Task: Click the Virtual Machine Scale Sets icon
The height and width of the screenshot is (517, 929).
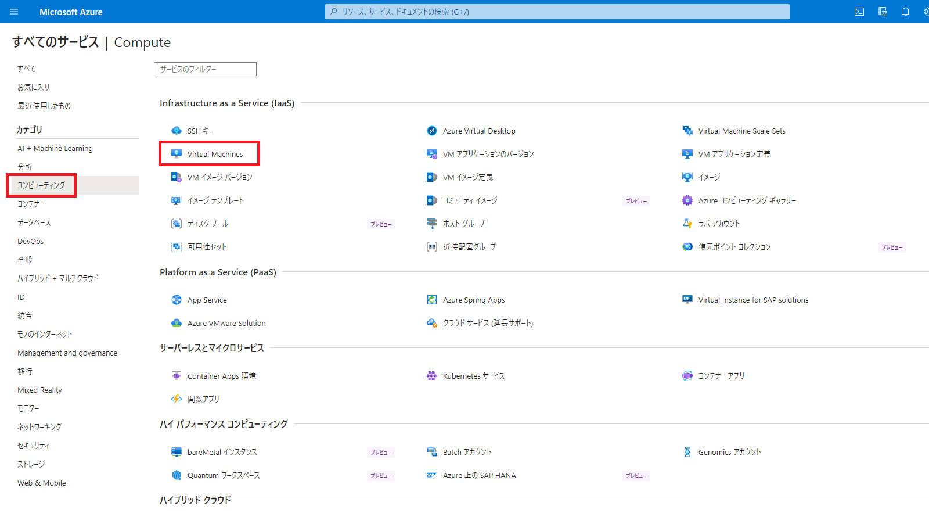Action: pos(687,131)
